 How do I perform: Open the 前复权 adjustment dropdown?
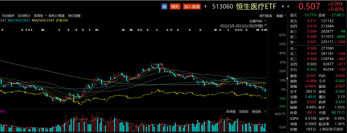click(x=40, y=16)
